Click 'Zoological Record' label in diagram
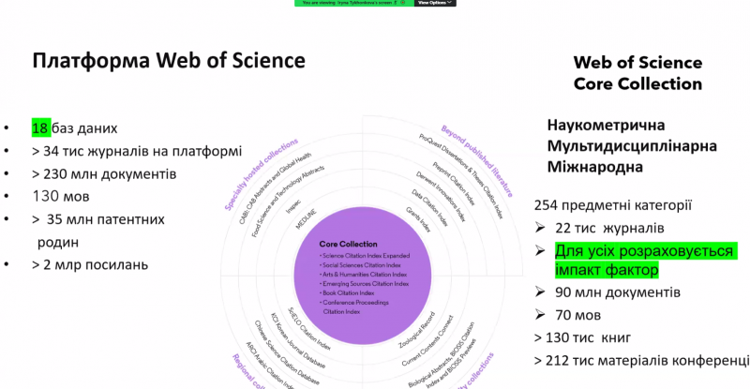Screen dimensions: 750x389 pos(417,330)
